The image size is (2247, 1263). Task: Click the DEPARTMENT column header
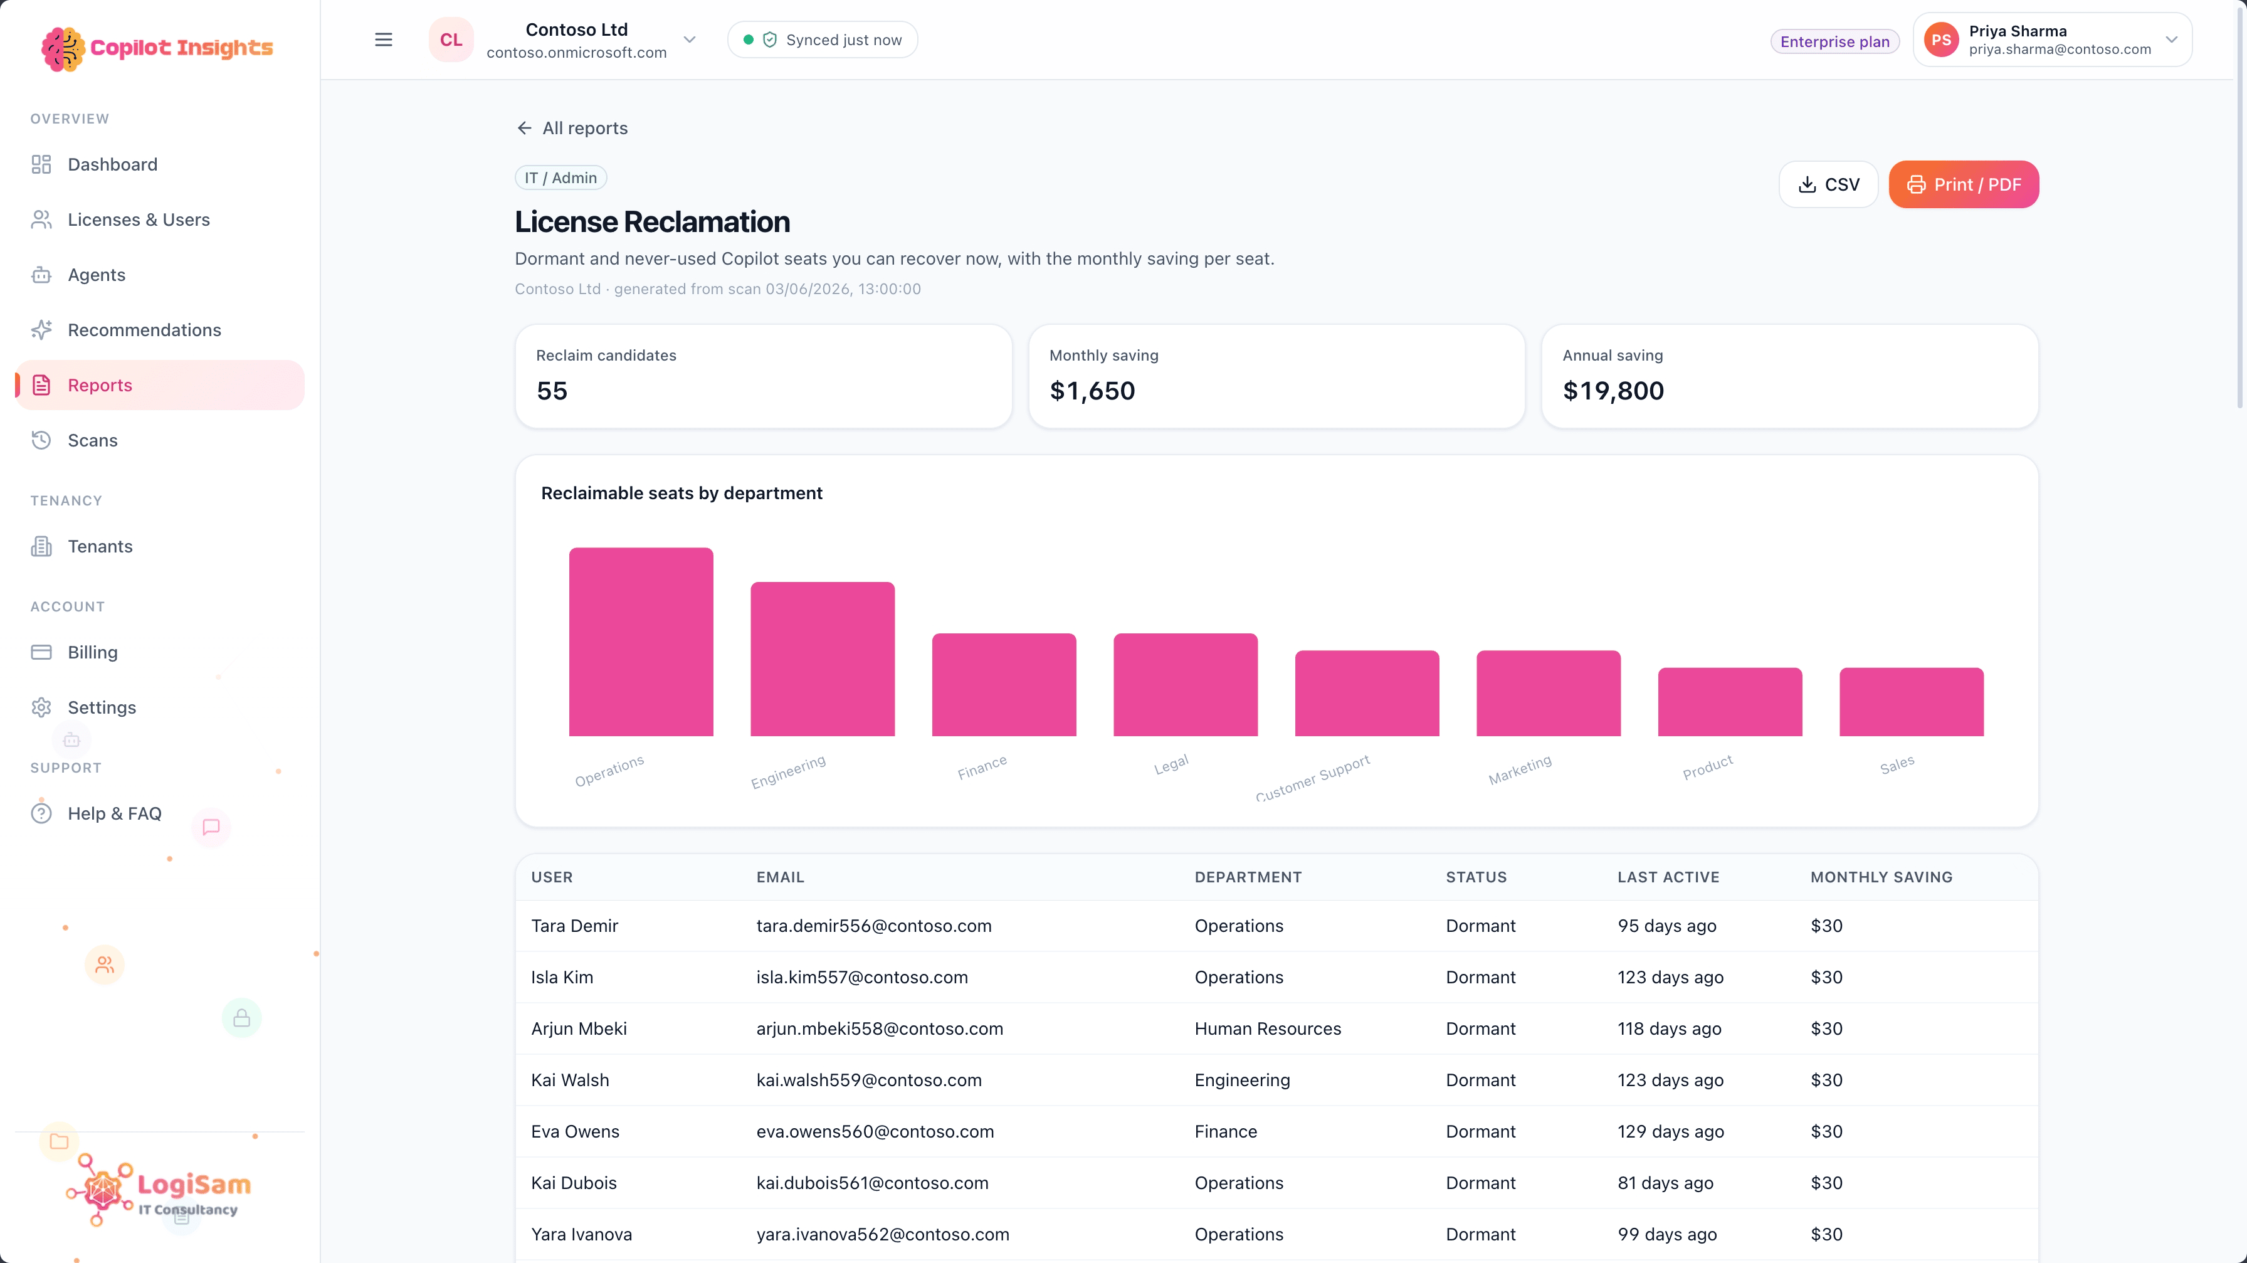point(1248,877)
